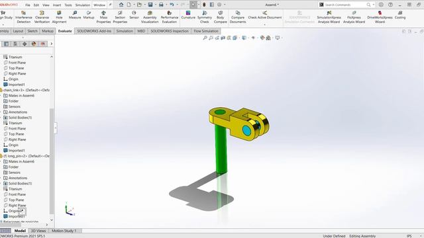
Task: Switch to DisplayManager tab icon
Action: point(34,44)
